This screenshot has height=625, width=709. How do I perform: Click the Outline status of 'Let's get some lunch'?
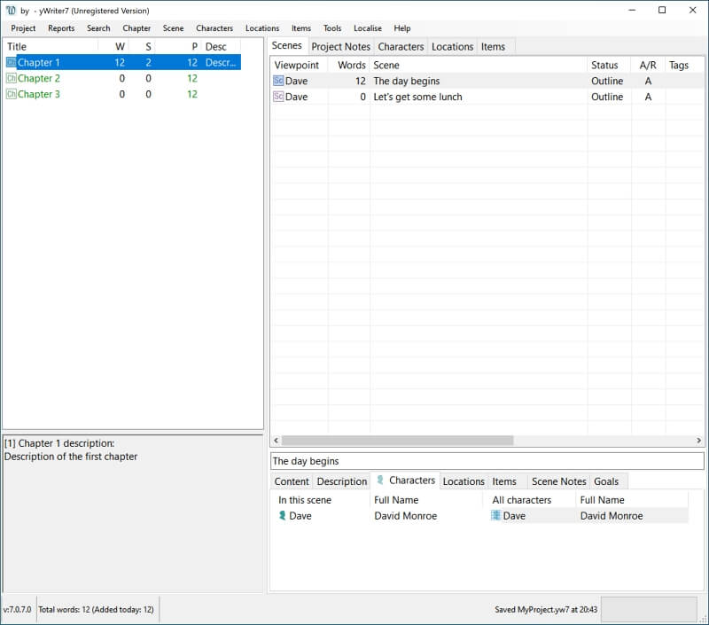coord(607,97)
